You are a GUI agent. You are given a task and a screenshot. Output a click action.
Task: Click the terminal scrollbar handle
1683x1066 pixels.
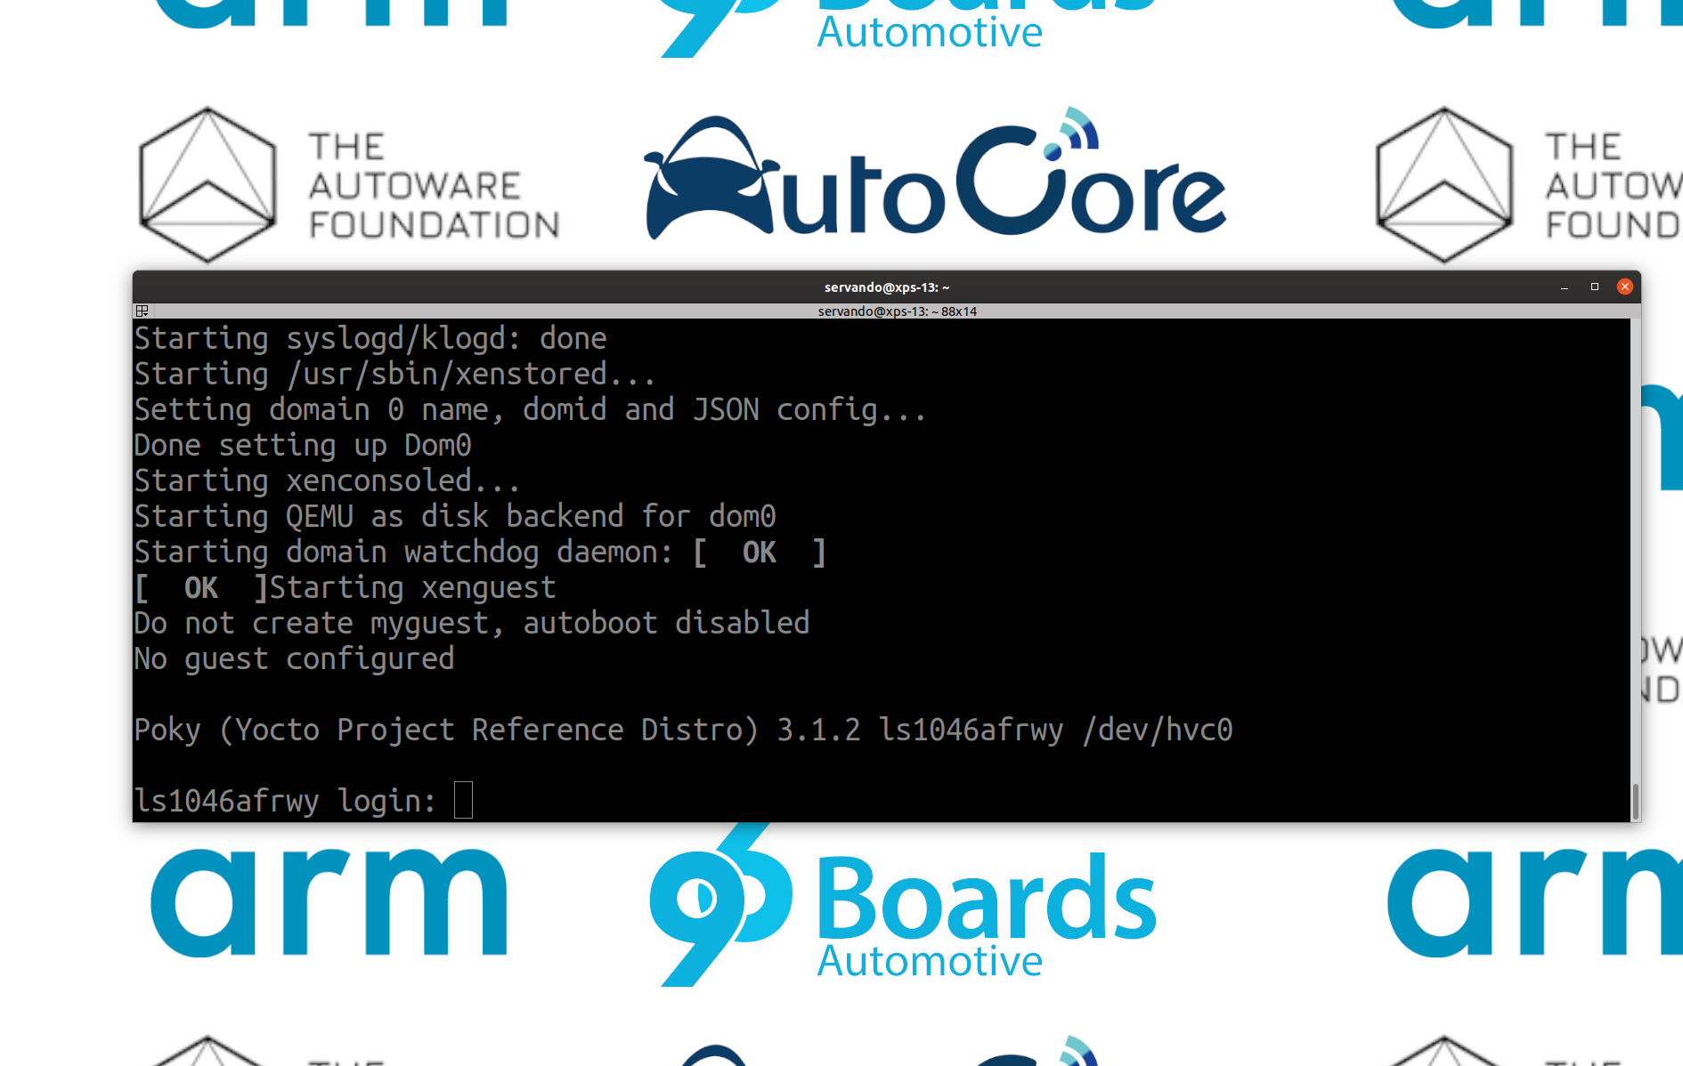pyautogui.click(x=1634, y=801)
